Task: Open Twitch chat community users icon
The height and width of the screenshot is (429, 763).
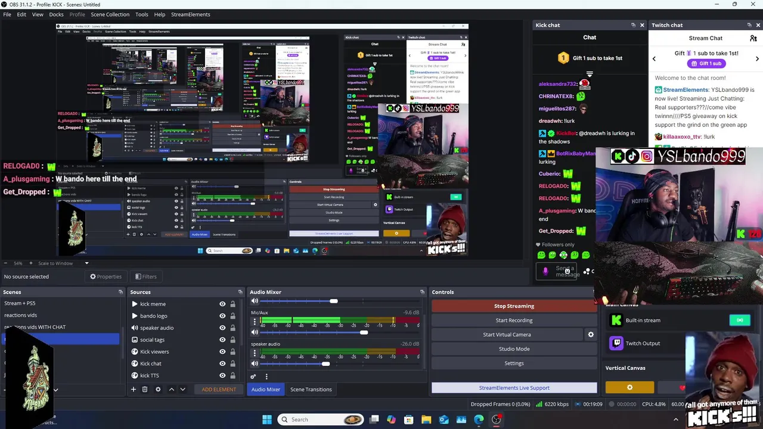Action: 753,38
